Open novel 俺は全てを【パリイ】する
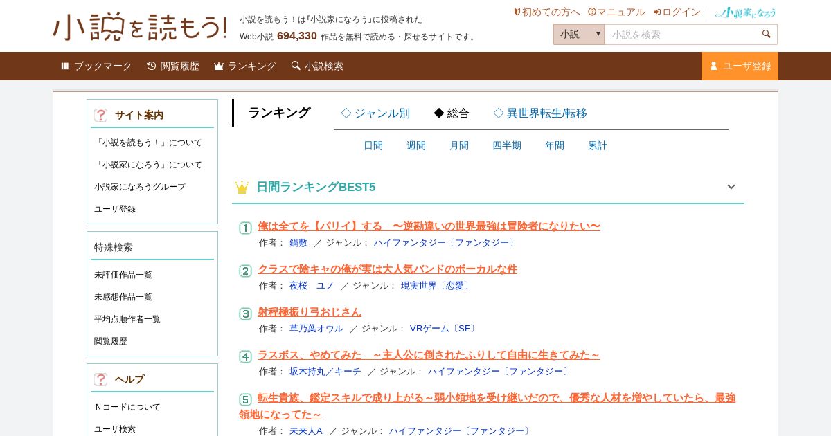The width and height of the screenshot is (831, 436). (x=429, y=226)
